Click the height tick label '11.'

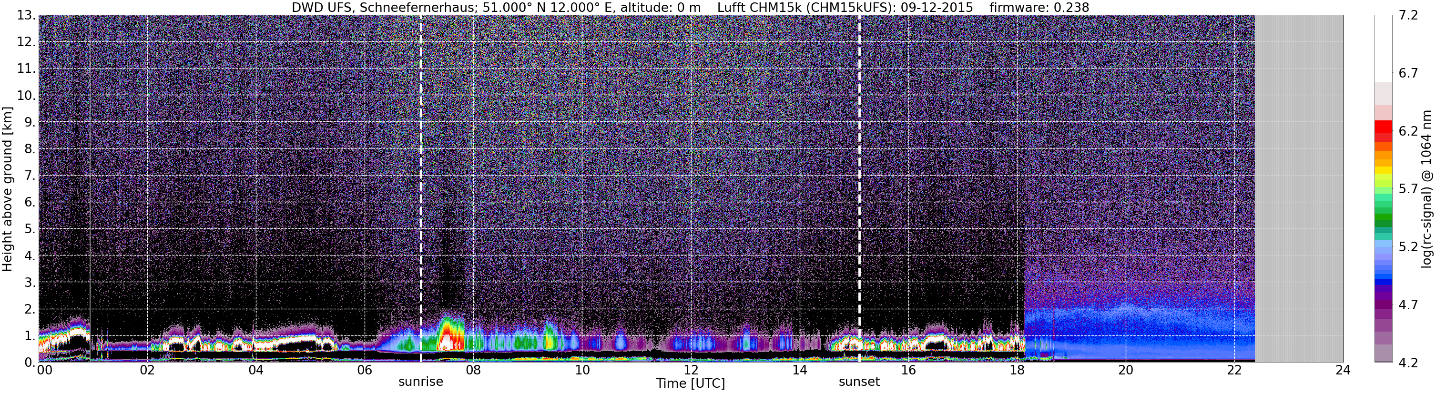[26, 69]
